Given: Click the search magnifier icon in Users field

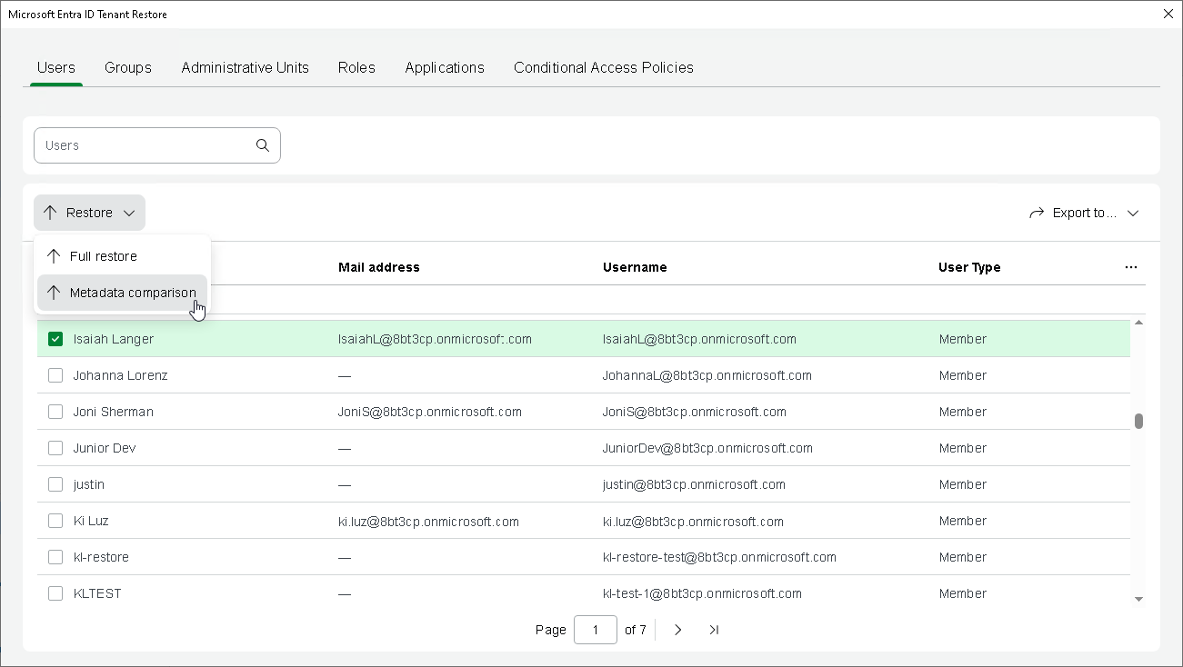Looking at the screenshot, I should (263, 145).
